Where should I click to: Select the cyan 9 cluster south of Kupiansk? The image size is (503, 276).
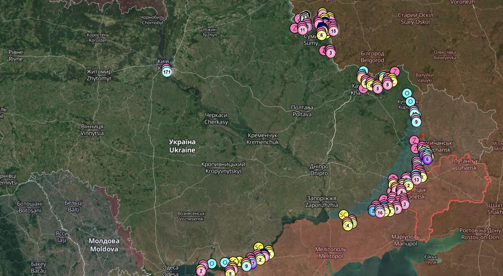pyautogui.click(x=416, y=122)
